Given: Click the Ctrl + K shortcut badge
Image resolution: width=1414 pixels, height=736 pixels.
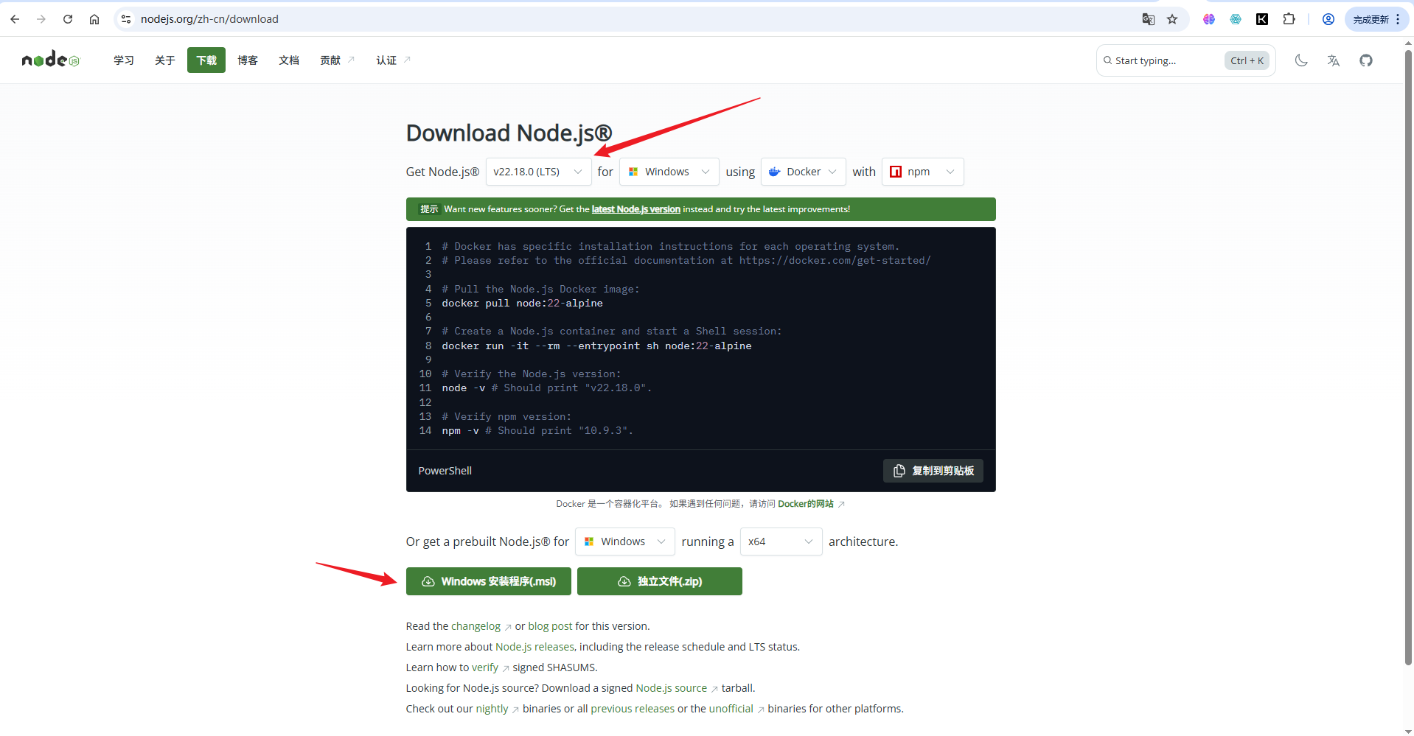Looking at the screenshot, I should 1247,60.
